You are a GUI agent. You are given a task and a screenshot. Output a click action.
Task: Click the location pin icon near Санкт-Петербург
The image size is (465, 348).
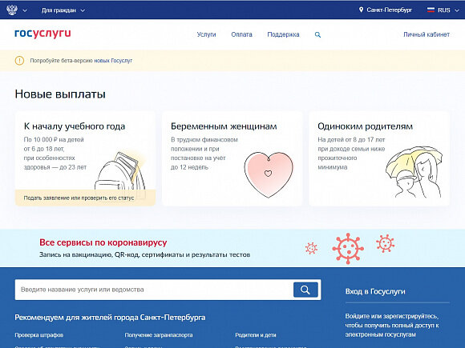coord(361,10)
